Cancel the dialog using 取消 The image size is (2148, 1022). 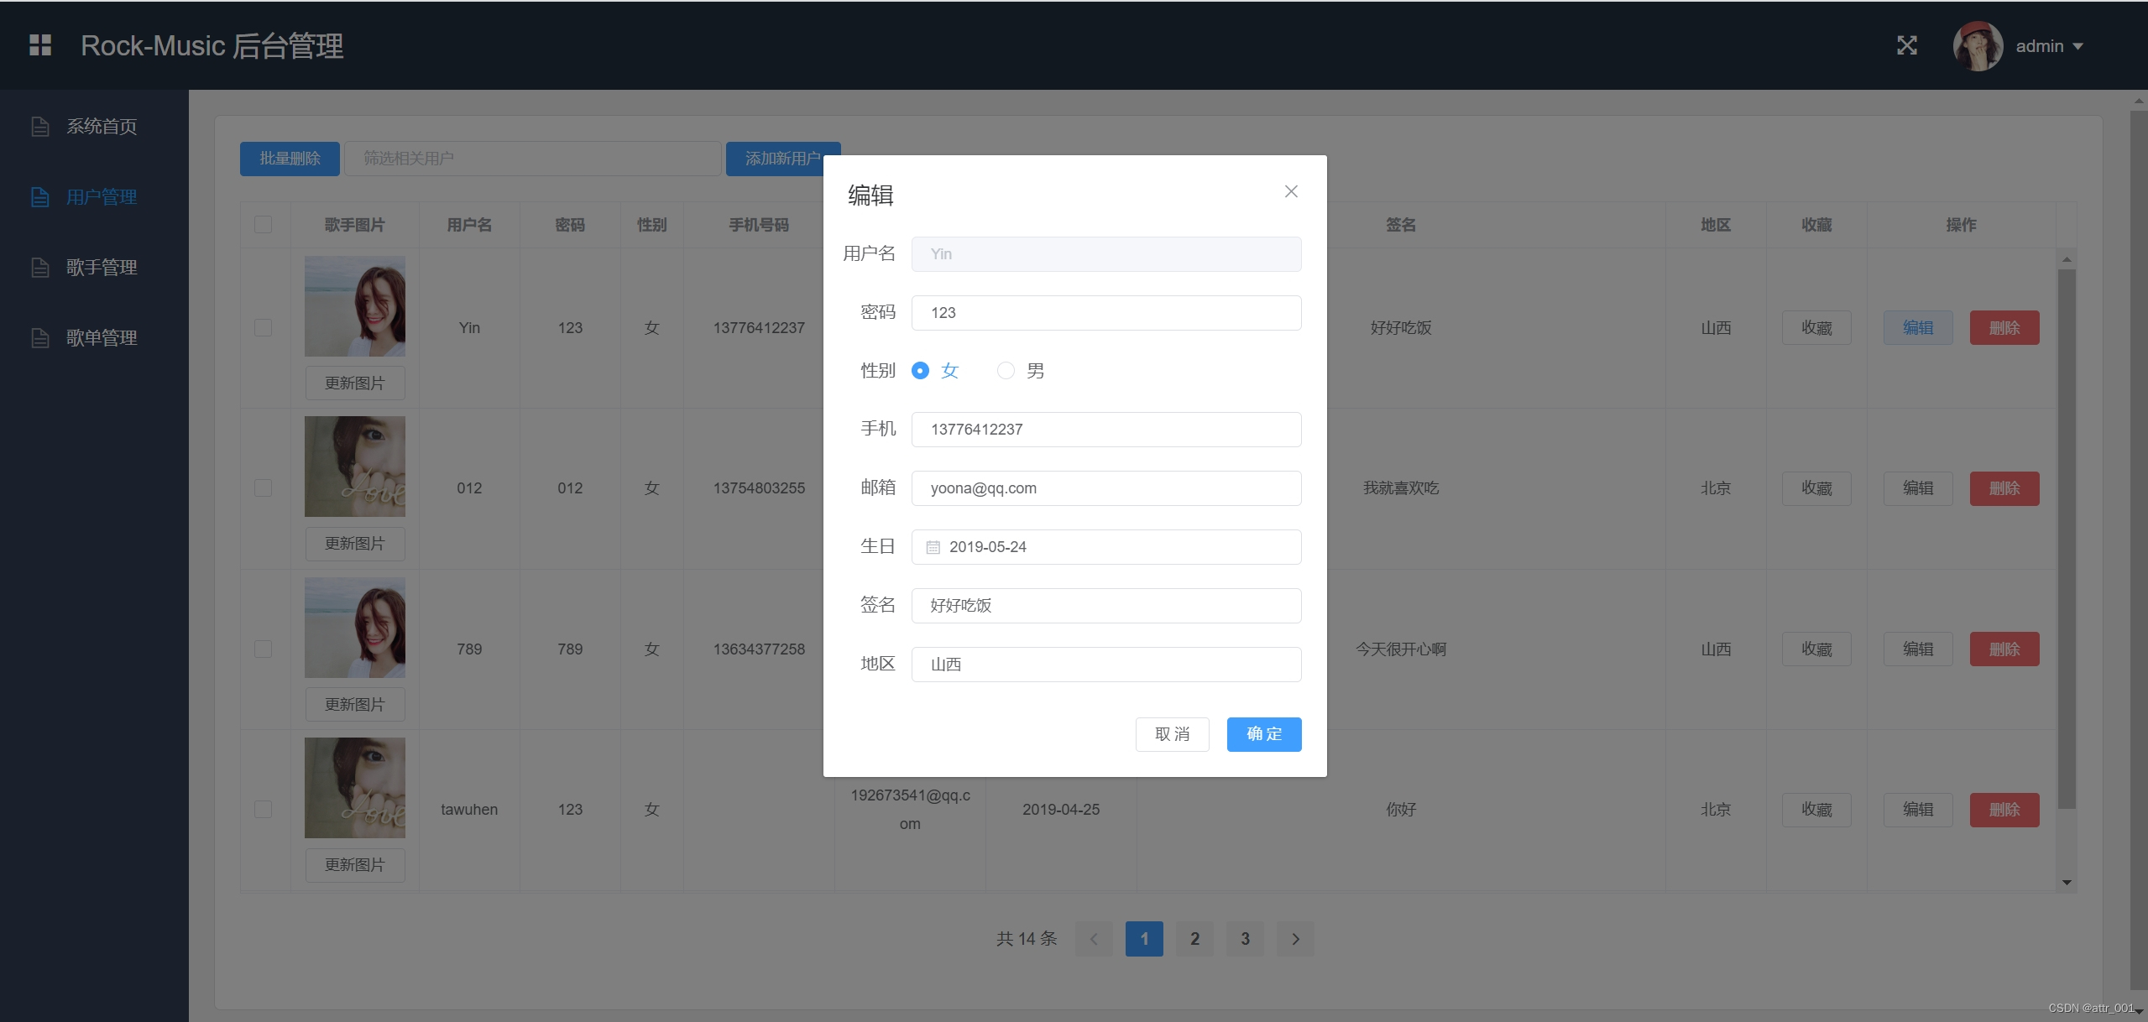pos(1172,734)
